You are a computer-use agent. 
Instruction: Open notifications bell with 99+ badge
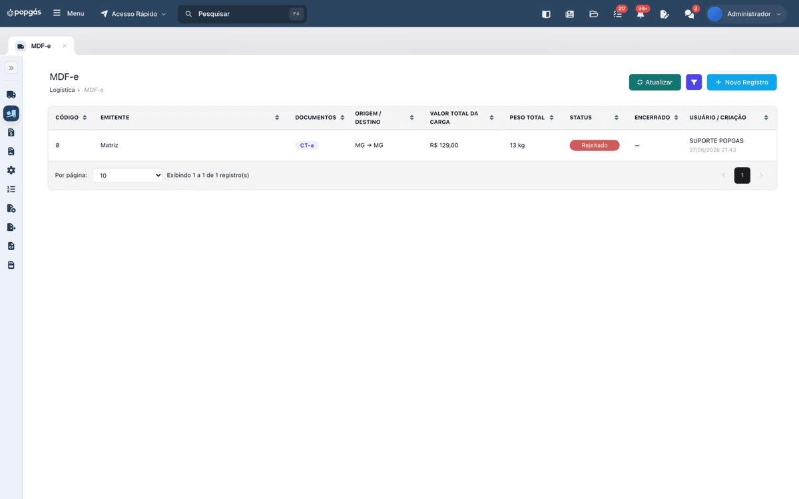tap(641, 14)
